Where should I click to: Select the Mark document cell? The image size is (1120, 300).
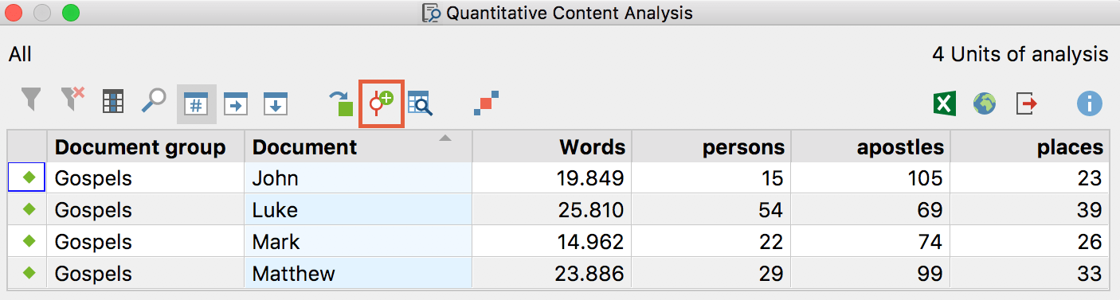(358, 242)
